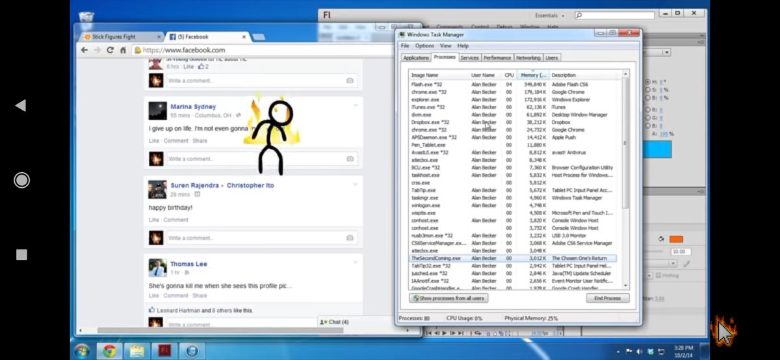Screen dimensions: 780x360
Task: Click Chrome's forward arrow
Action: pos(97,50)
